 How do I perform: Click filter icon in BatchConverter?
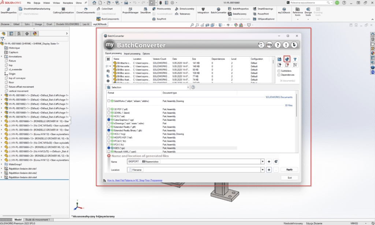pos(295,59)
